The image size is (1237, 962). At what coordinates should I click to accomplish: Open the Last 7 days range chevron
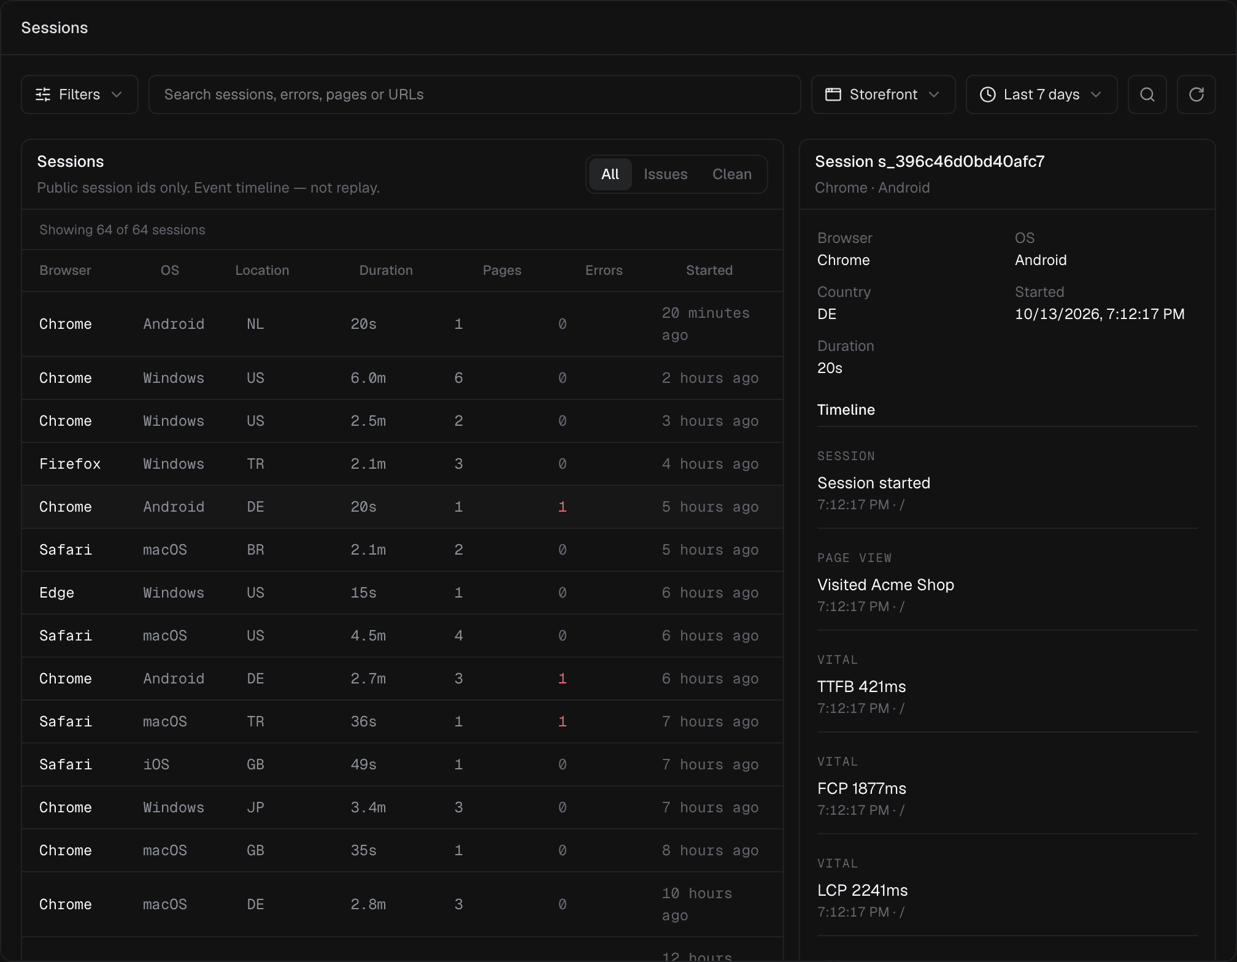point(1096,94)
